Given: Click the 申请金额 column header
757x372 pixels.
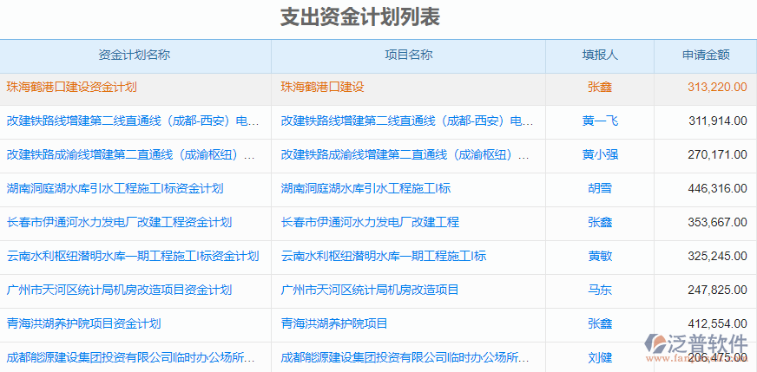Looking at the screenshot, I should coord(705,55).
